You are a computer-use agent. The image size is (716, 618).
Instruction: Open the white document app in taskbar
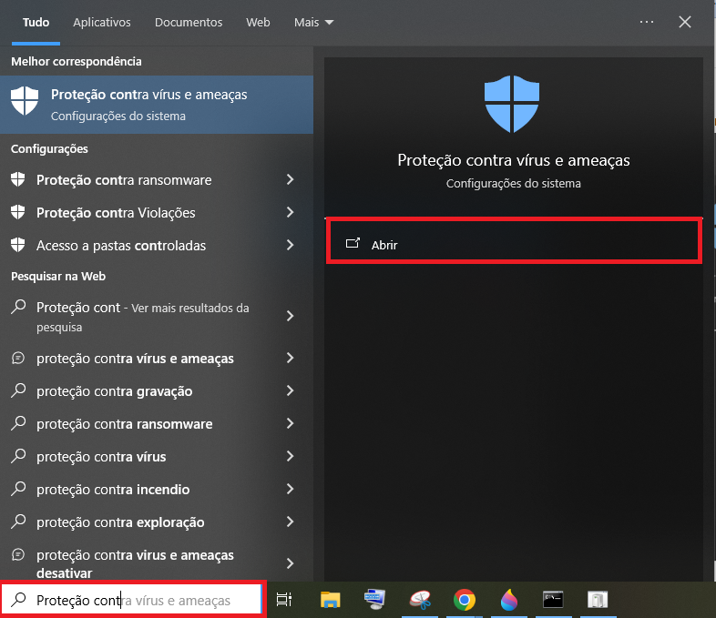click(598, 599)
